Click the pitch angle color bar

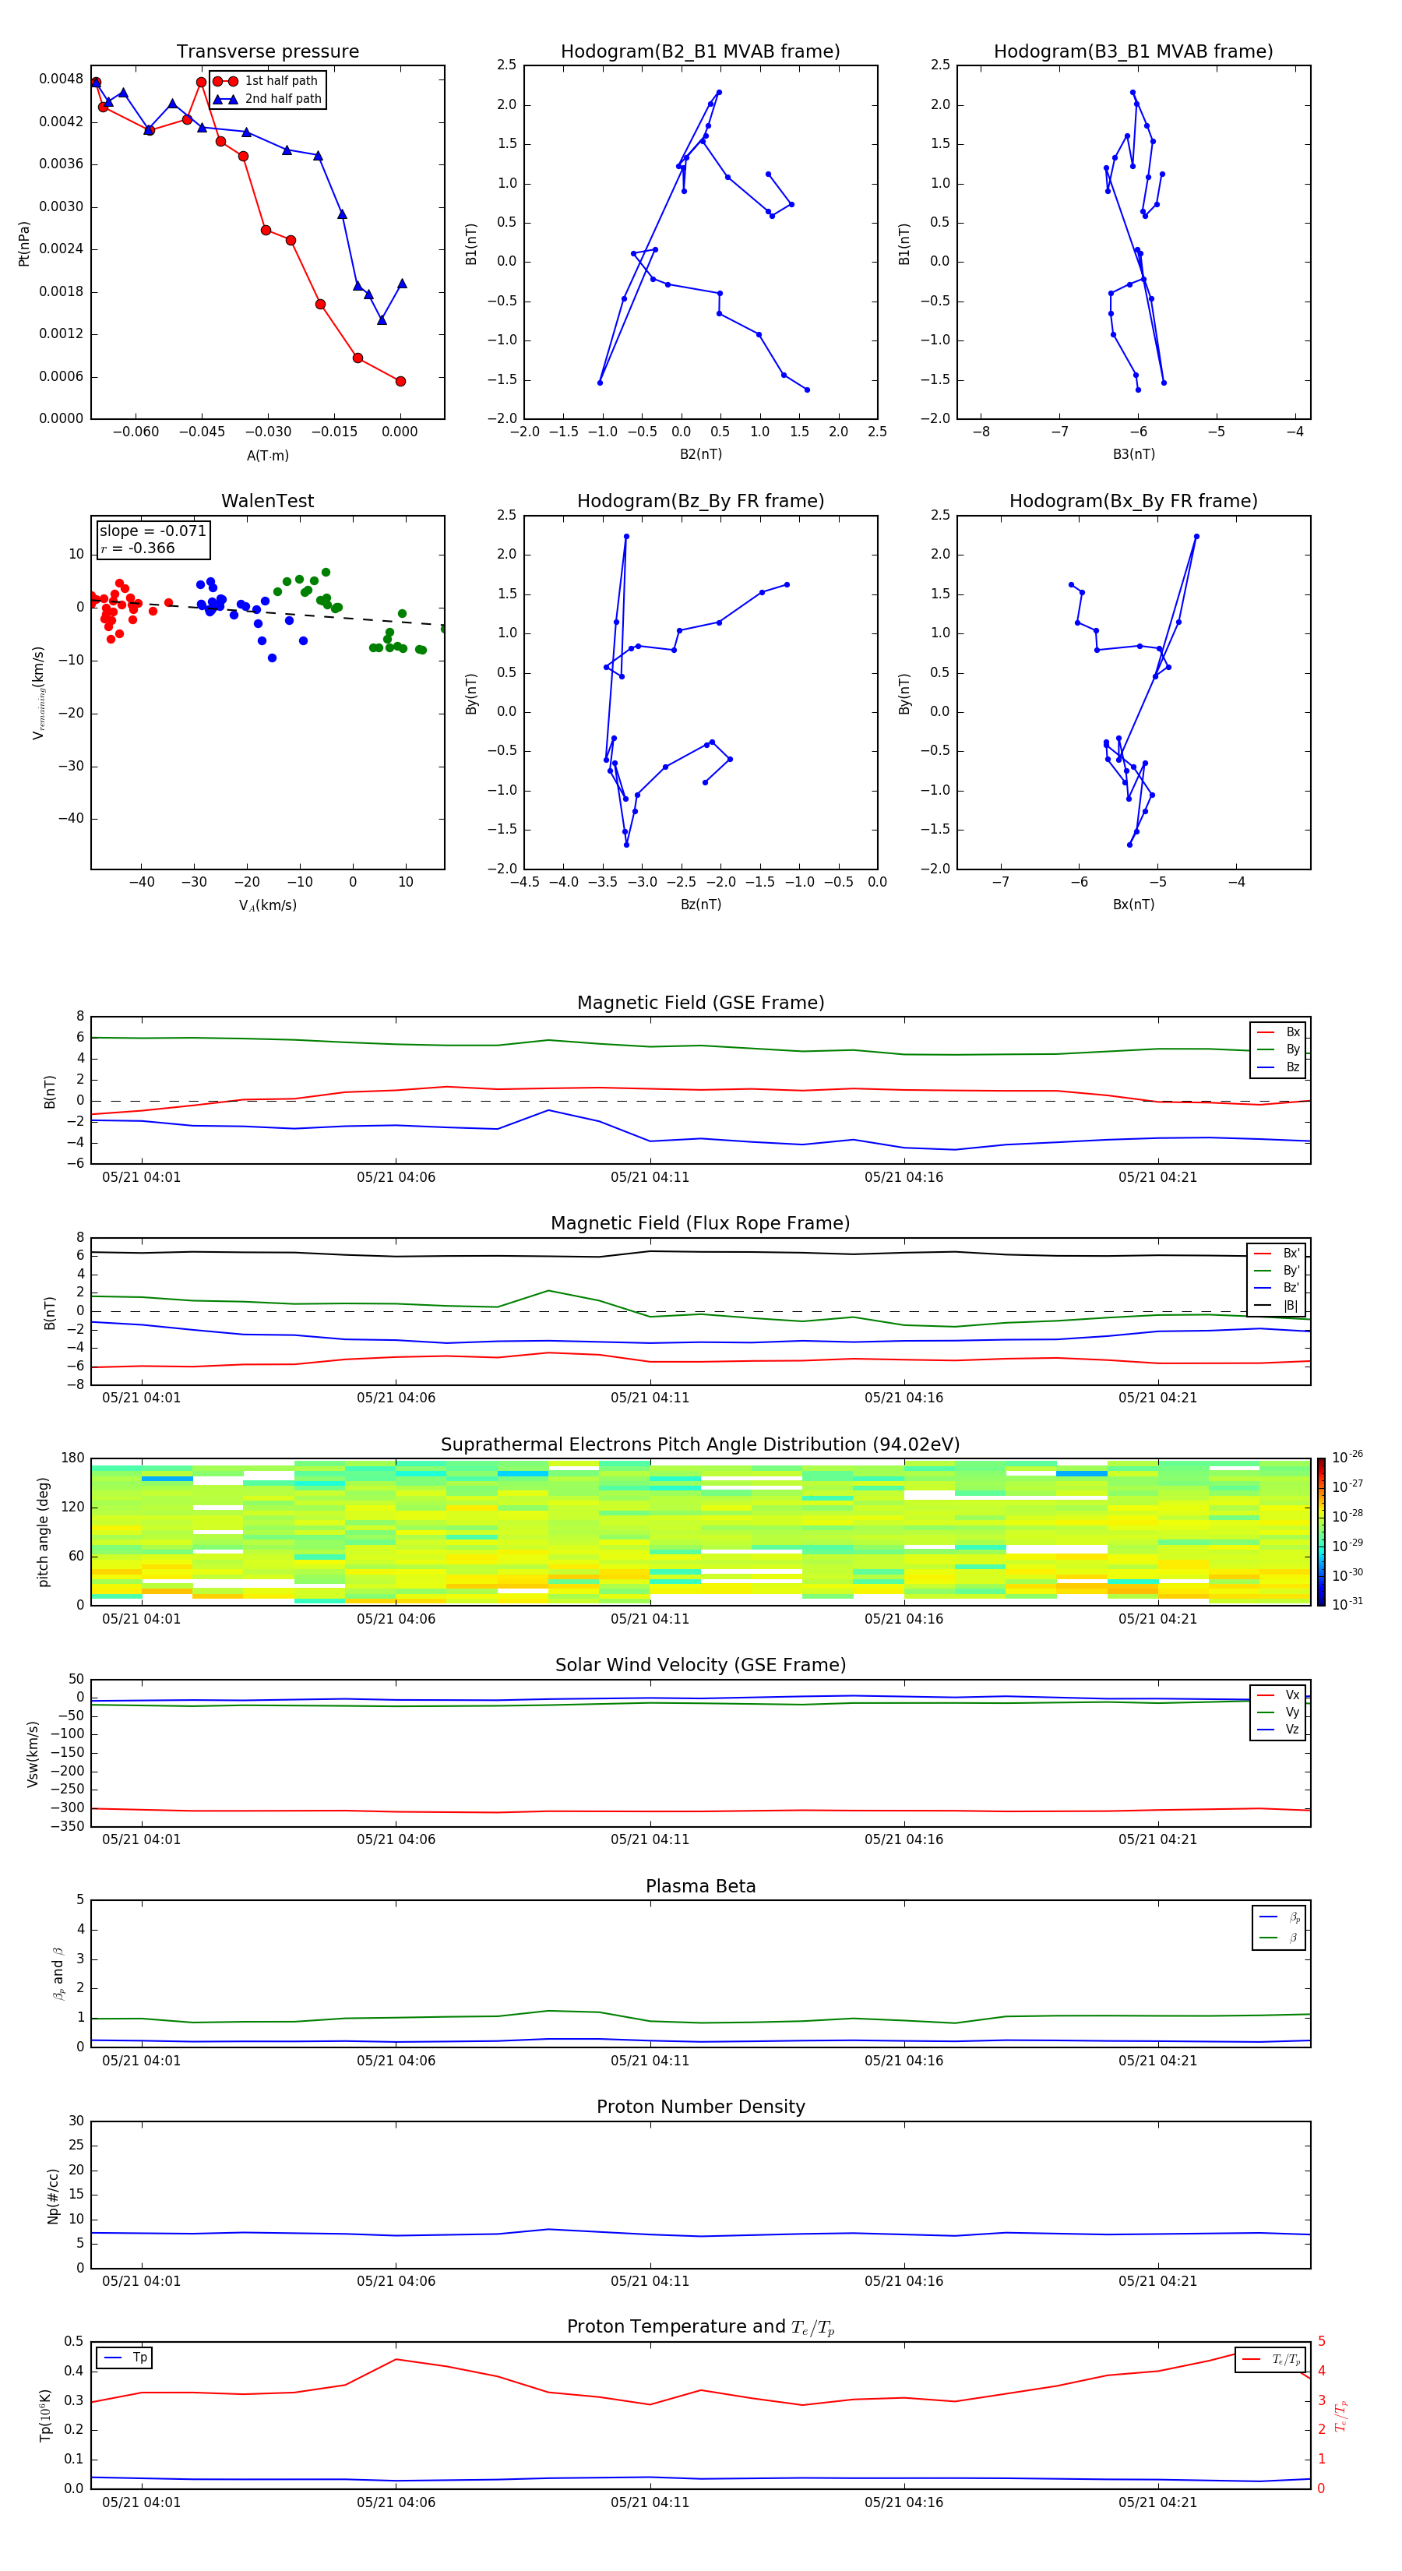click(x=1321, y=1532)
